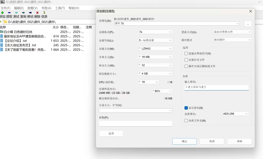Click the 输入密码 password field
The image size is (263, 159).
(216, 87)
